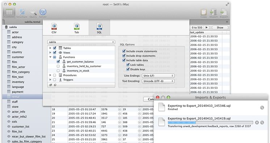Image resolution: width=270 pixels, height=143 pixels.
Task: Select the rental table
Action: tap(22, 97)
